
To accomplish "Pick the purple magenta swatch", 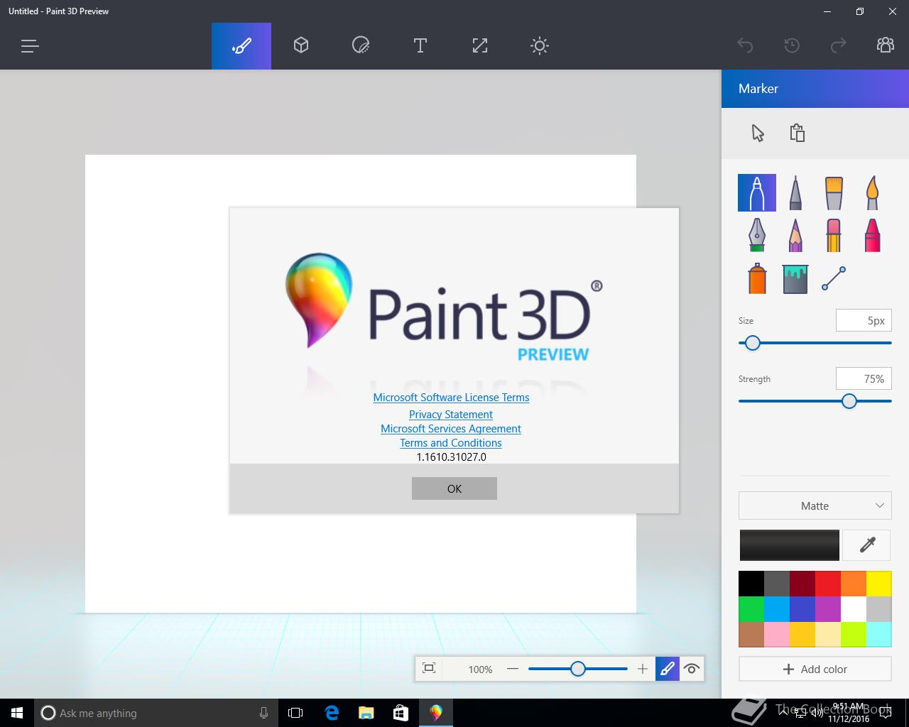I will [828, 609].
